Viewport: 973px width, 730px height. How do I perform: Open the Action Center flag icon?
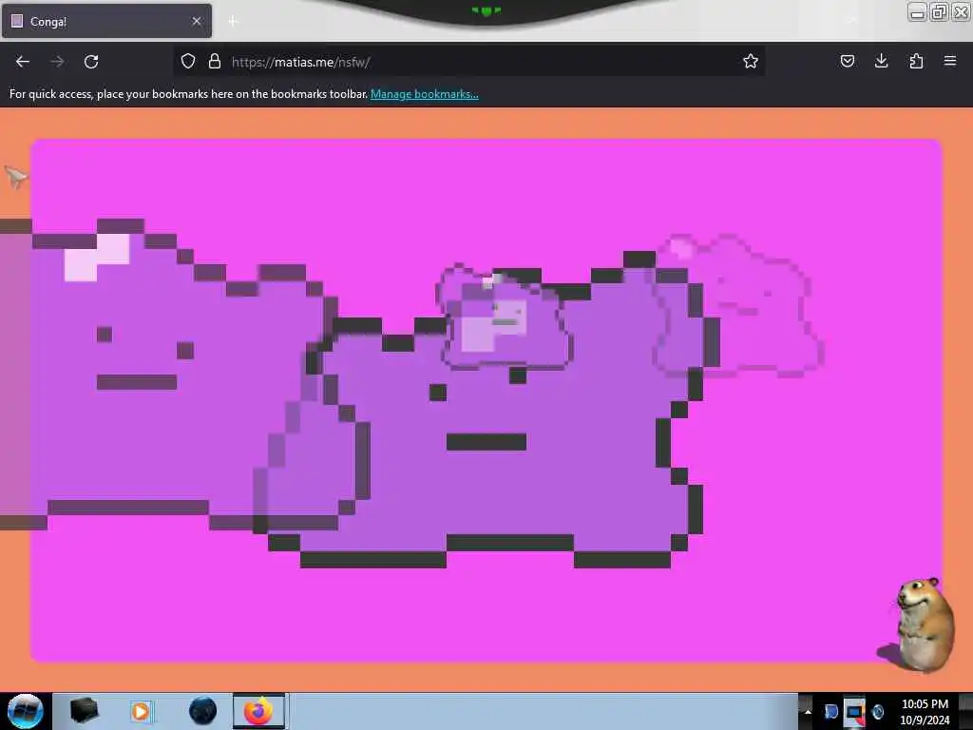(830, 711)
